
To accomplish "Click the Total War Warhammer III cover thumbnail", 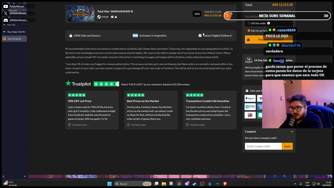I will point(80,14).
